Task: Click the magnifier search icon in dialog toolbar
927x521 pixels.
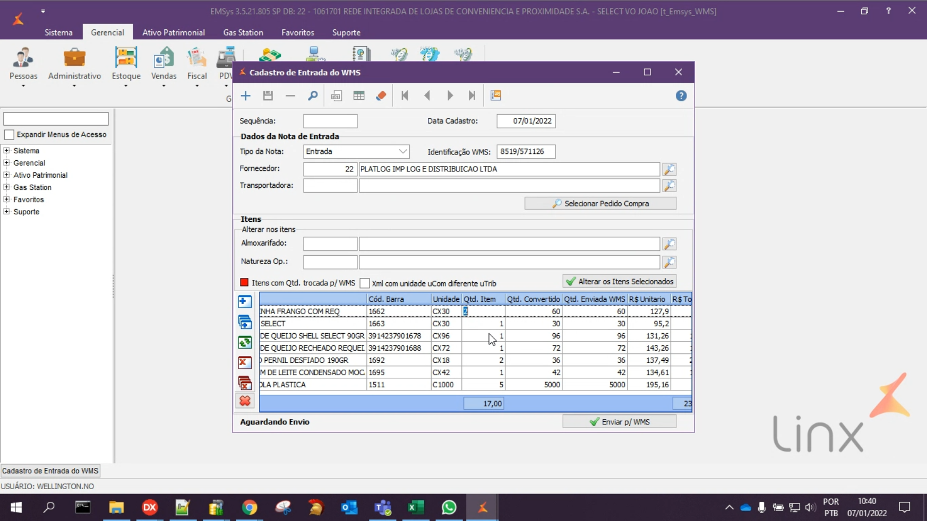Action: [313, 96]
